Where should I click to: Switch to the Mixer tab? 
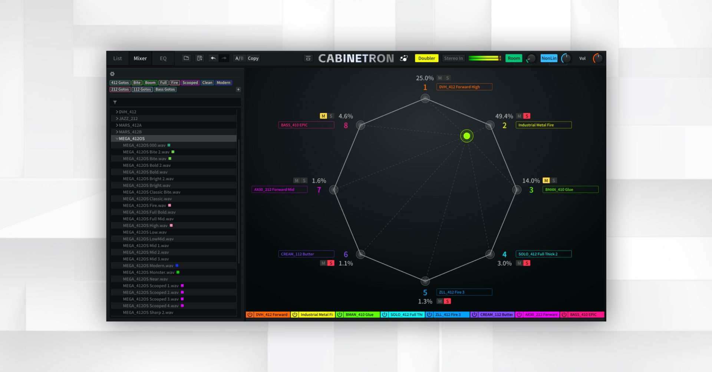pyautogui.click(x=140, y=58)
